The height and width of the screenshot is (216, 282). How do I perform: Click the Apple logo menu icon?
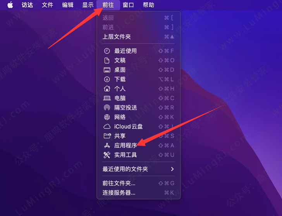(10, 5)
